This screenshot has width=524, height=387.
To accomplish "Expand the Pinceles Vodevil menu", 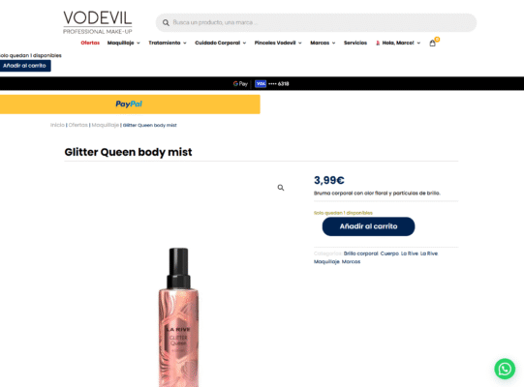I will click(x=278, y=43).
